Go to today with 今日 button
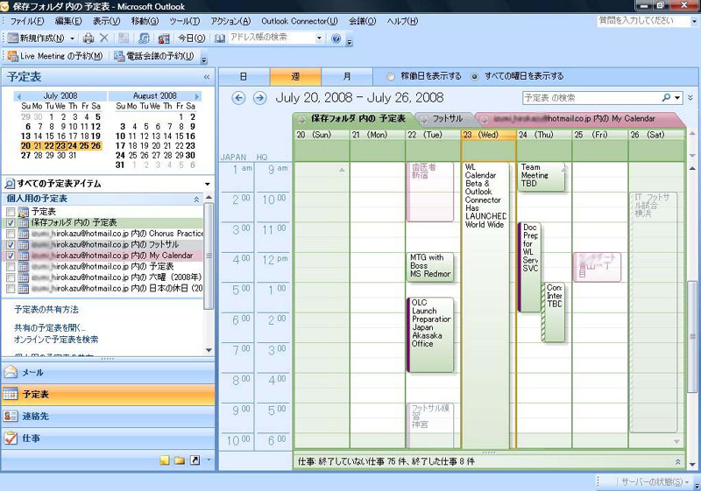The width and height of the screenshot is (701, 491). [192, 39]
